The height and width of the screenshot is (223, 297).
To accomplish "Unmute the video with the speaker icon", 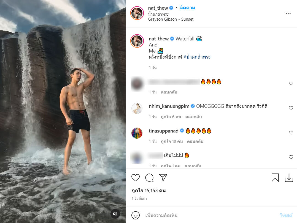I will pyautogui.click(x=115, y=214).
